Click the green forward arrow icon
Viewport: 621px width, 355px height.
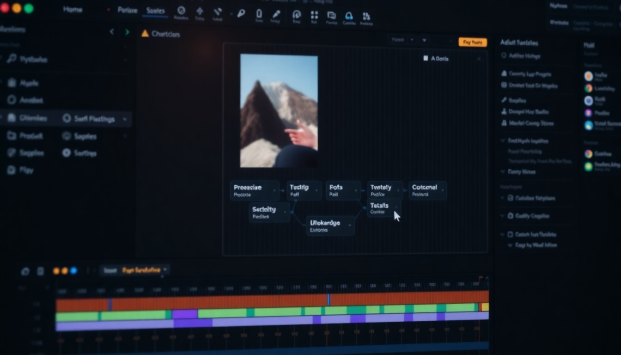click(127, 32)
